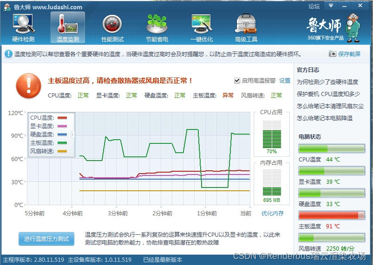Click the 电脑状态 heading
Image resolution: width=373 pixels, height=265 pixels.
tap(310, 136)
